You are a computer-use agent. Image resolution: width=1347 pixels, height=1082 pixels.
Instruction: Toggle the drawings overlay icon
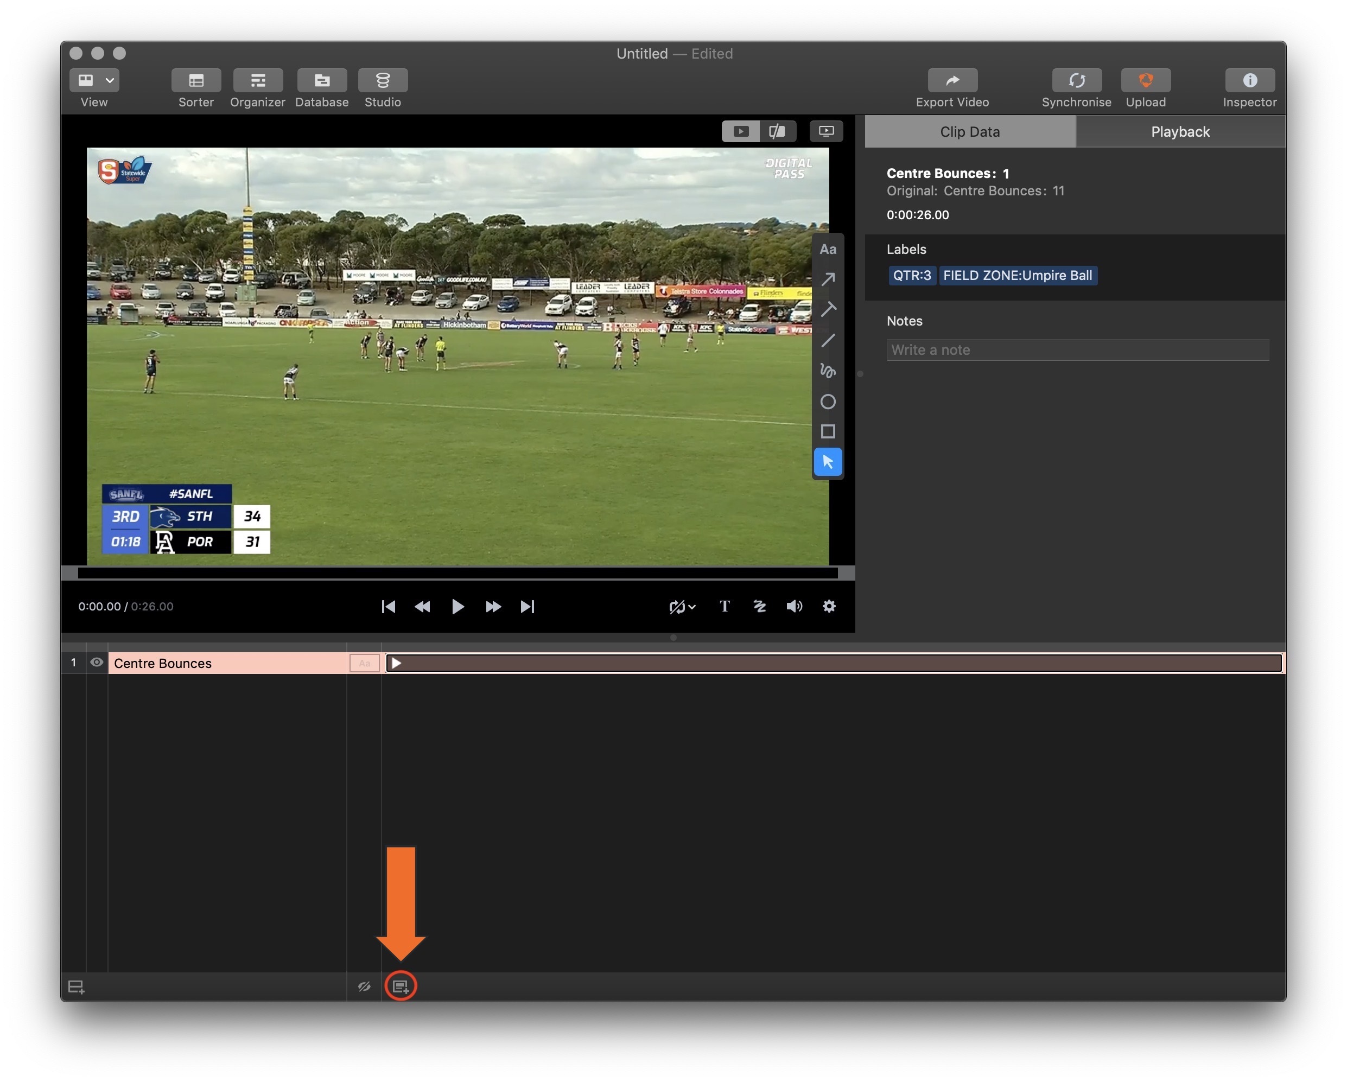760,607
